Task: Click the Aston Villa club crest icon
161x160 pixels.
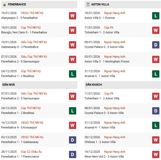Action: click(x=87, y=4)
